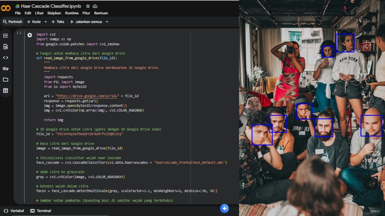Image resolution: width=385 pixels, height=216 pixels.
Task: Open the code snippets panel
Action: 6,58
